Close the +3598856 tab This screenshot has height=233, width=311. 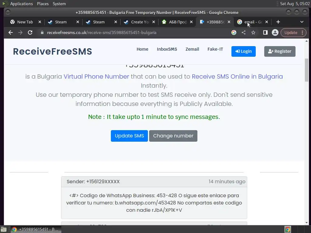[229, 22]
